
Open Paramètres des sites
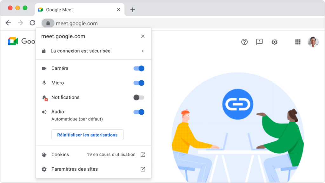click(x=94, y=169)
